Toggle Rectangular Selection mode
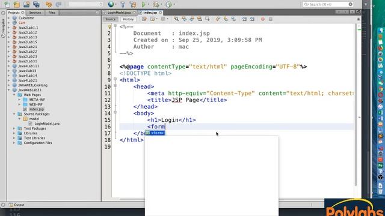This screenshot has height=216, width=385. pos(208,19)
